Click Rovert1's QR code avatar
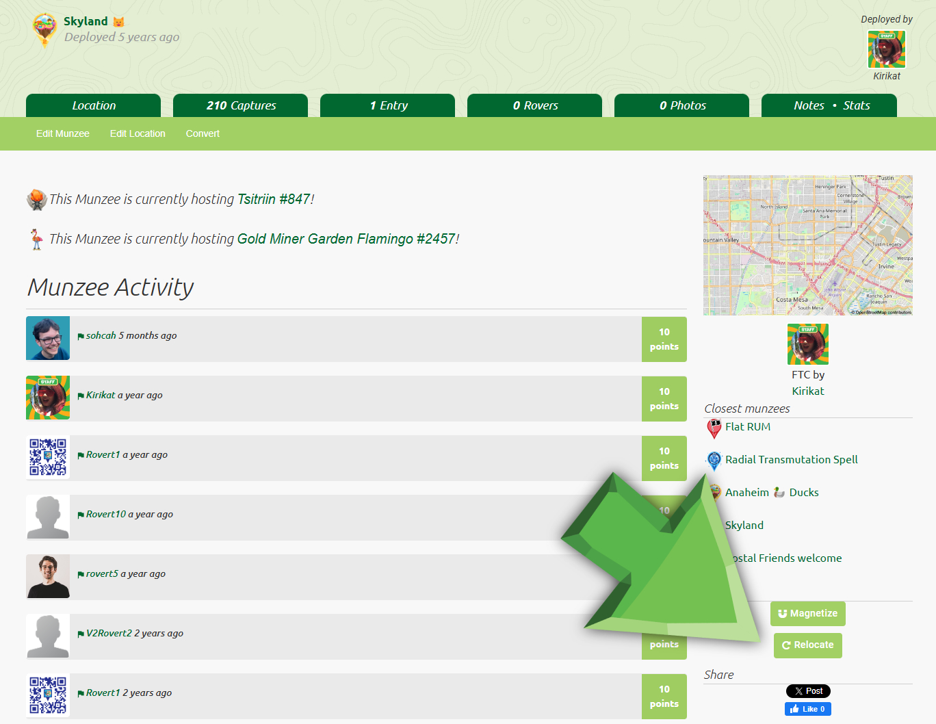 [48, 457]
